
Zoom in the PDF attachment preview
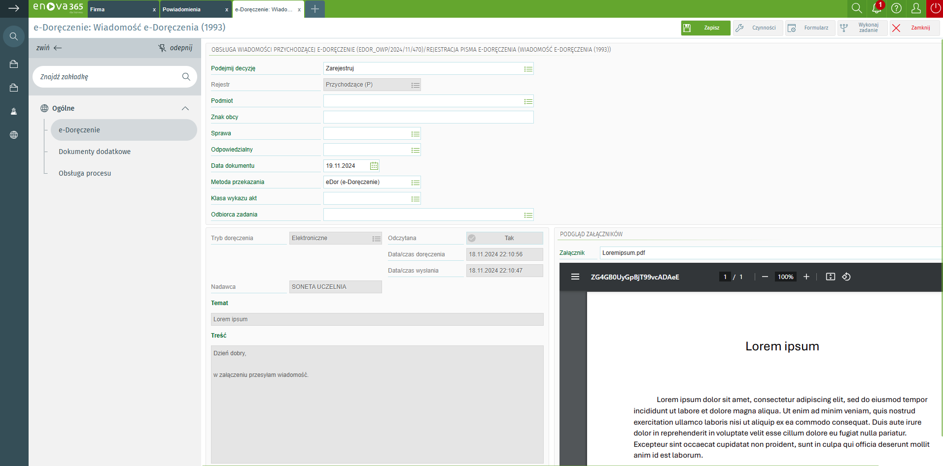(806, 277)
